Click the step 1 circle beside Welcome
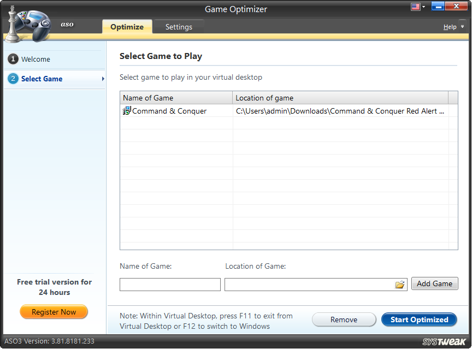Viewport: 472px width, 349px height. (x=13, y=58)
